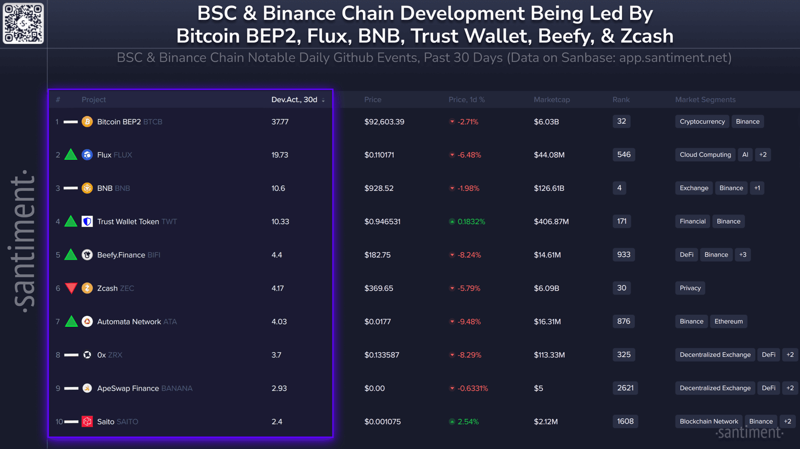Click the BNB coin icon

pyautogui.click(x=87, y=188)
